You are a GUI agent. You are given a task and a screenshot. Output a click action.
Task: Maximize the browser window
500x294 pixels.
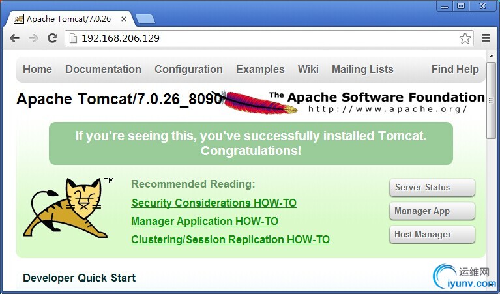coord(461,6)
